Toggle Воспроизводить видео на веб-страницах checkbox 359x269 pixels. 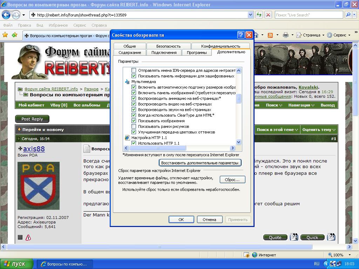point(134,104)
